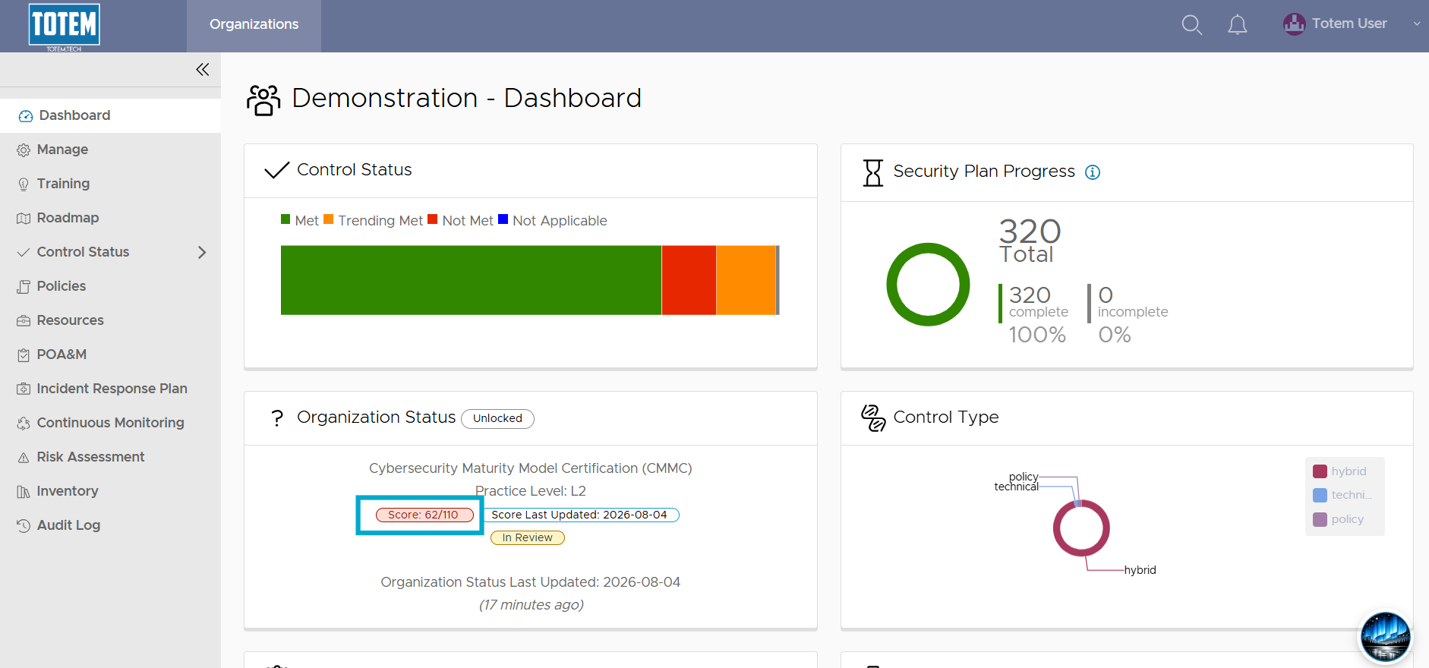1429x668 pixels.
Task: Click the Inventory books icon
Action: tap(24, 492)
